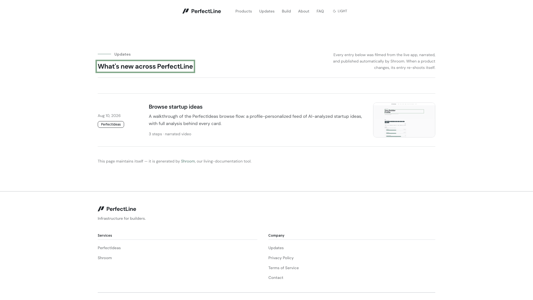Open the Browse startup ideas entry

pyautogui.click(x=175, y=107)
